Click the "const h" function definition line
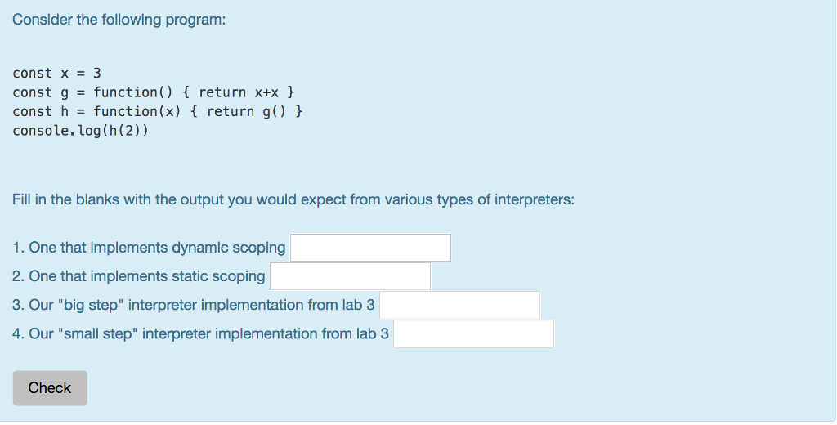 [158, 111]
